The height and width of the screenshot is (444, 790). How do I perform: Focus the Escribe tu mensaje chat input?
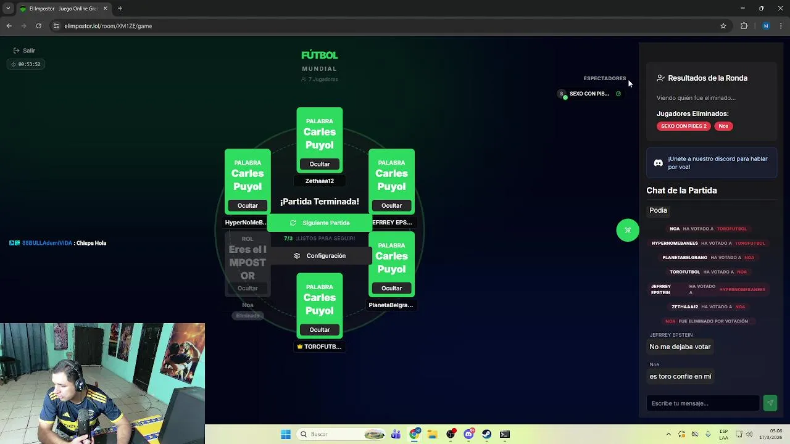[703, 403]
